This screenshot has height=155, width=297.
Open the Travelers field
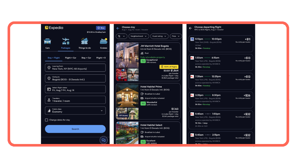click(x=75, y=100)
